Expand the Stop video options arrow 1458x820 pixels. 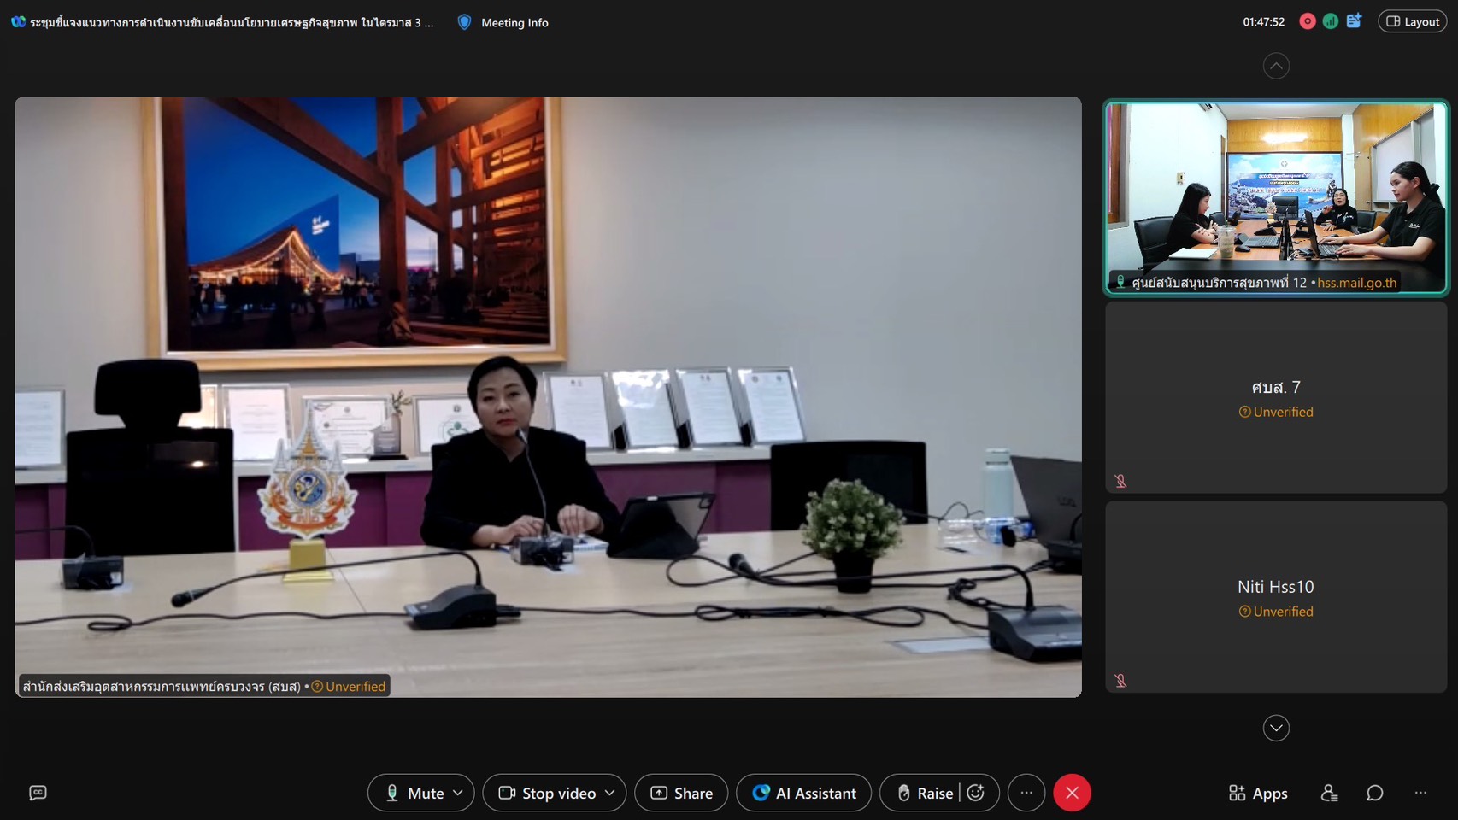tap(610, 793)
